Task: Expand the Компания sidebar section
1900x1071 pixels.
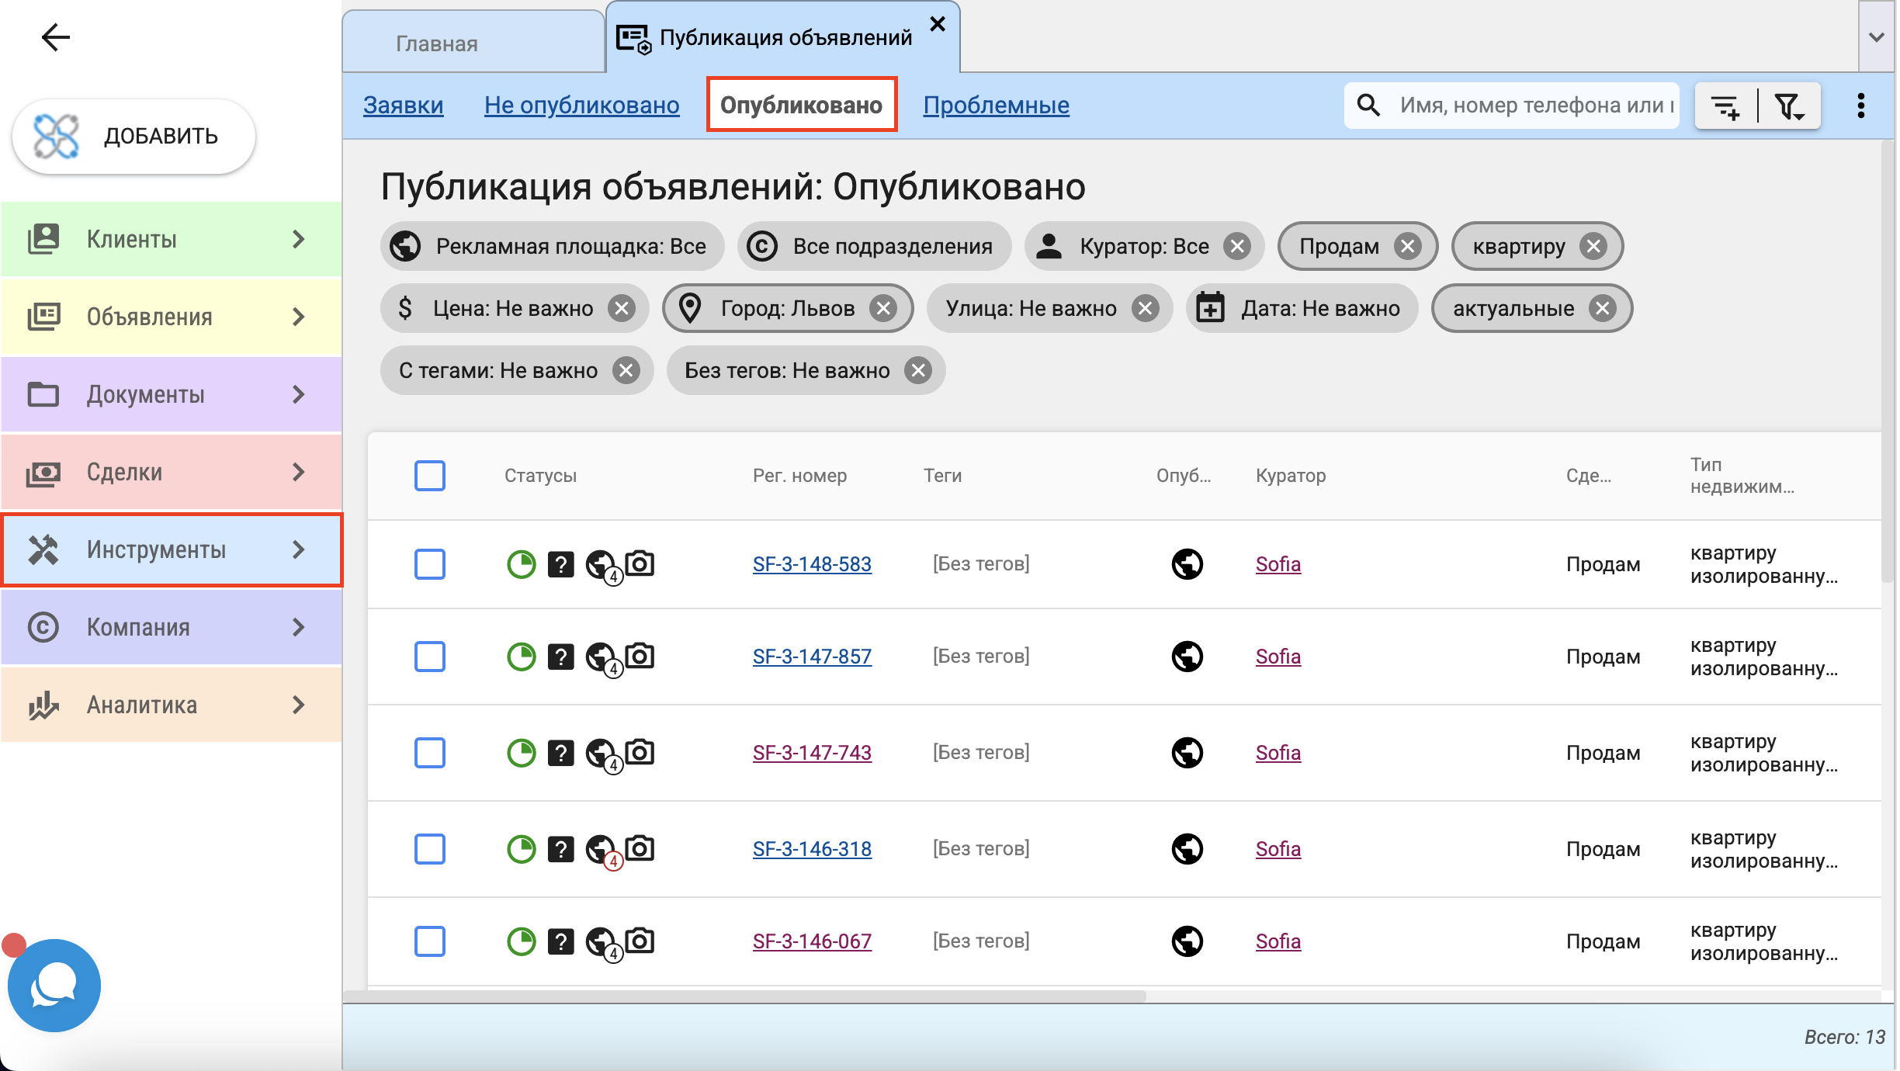Action: tap(172, 627)
